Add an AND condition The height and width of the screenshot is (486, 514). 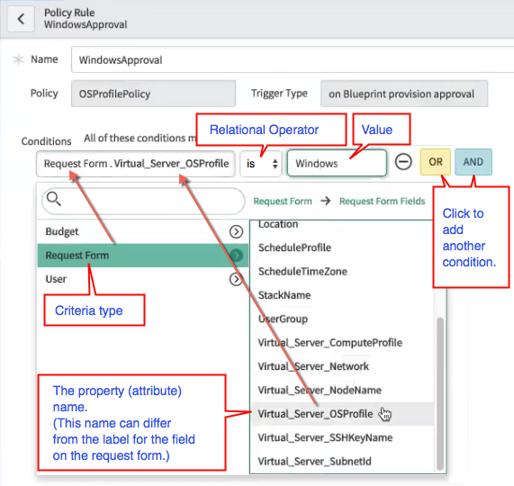coord(473,162)
